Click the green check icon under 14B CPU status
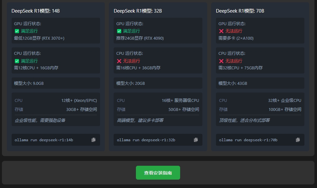Image resolution: width=317 pixels, height=188 pixels. tap(17, 61)
